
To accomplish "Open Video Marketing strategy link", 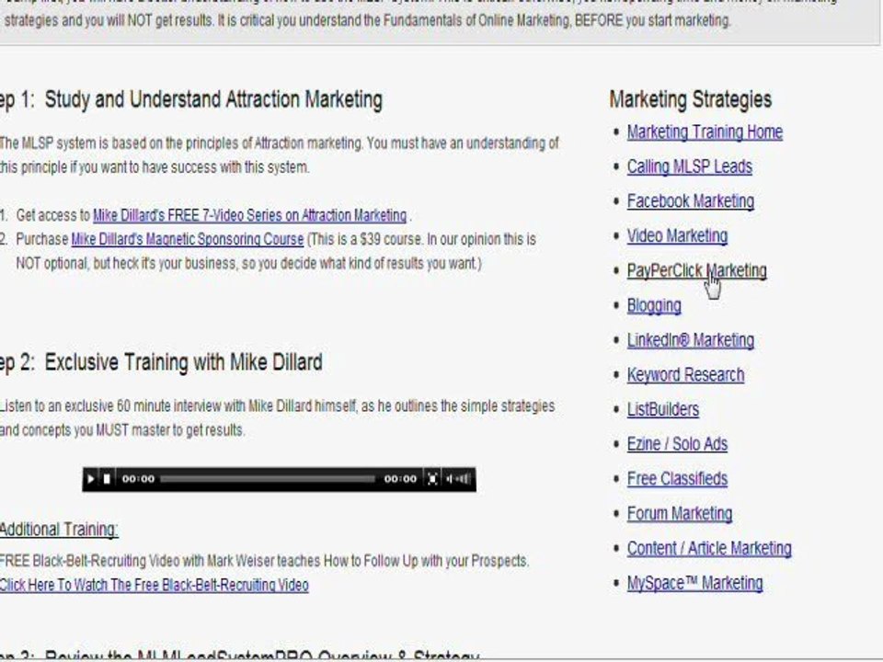I will pyautogui.click(x=677, y=236).
